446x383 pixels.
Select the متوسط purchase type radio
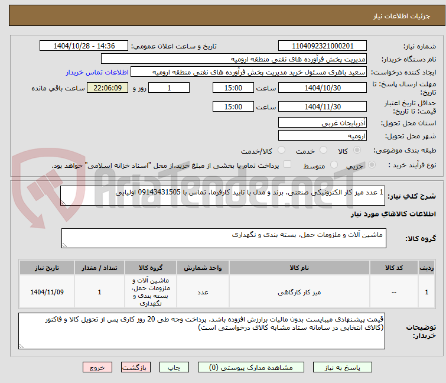tap(334, 165)
